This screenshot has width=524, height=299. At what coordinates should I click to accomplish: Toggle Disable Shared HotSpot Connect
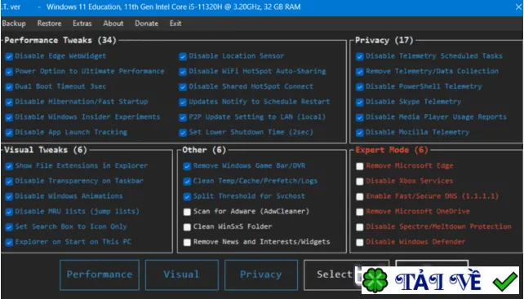[x=183, y=87]
